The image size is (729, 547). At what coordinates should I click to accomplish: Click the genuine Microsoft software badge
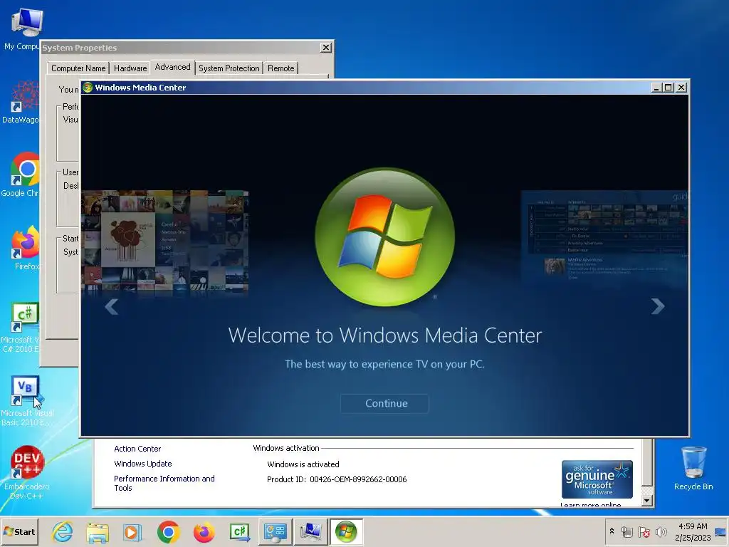tap(597, 479)
